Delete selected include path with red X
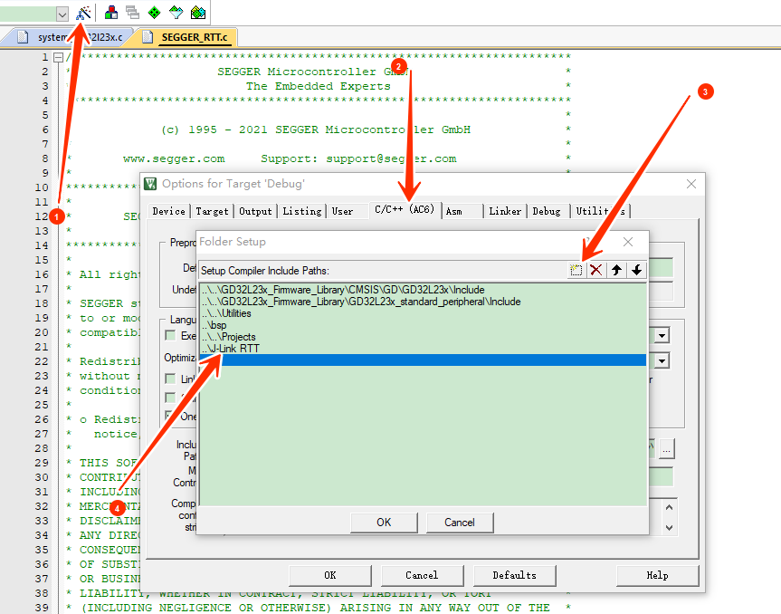Viewport: 781px width, 614px height. pyautogui.click(x=595, y=270)
